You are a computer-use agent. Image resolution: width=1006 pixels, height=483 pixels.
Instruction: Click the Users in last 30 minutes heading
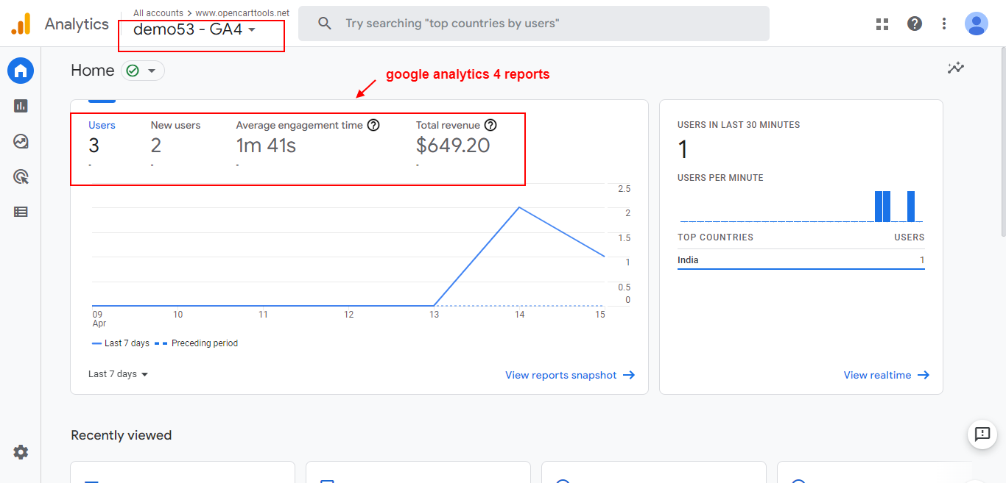[x=739, y=125]
